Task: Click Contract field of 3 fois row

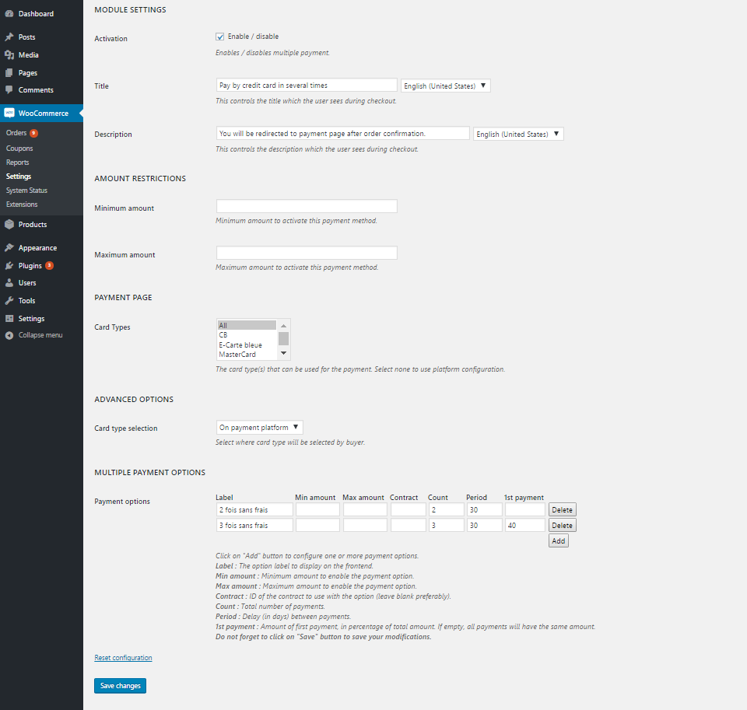Action: point(409,525)
